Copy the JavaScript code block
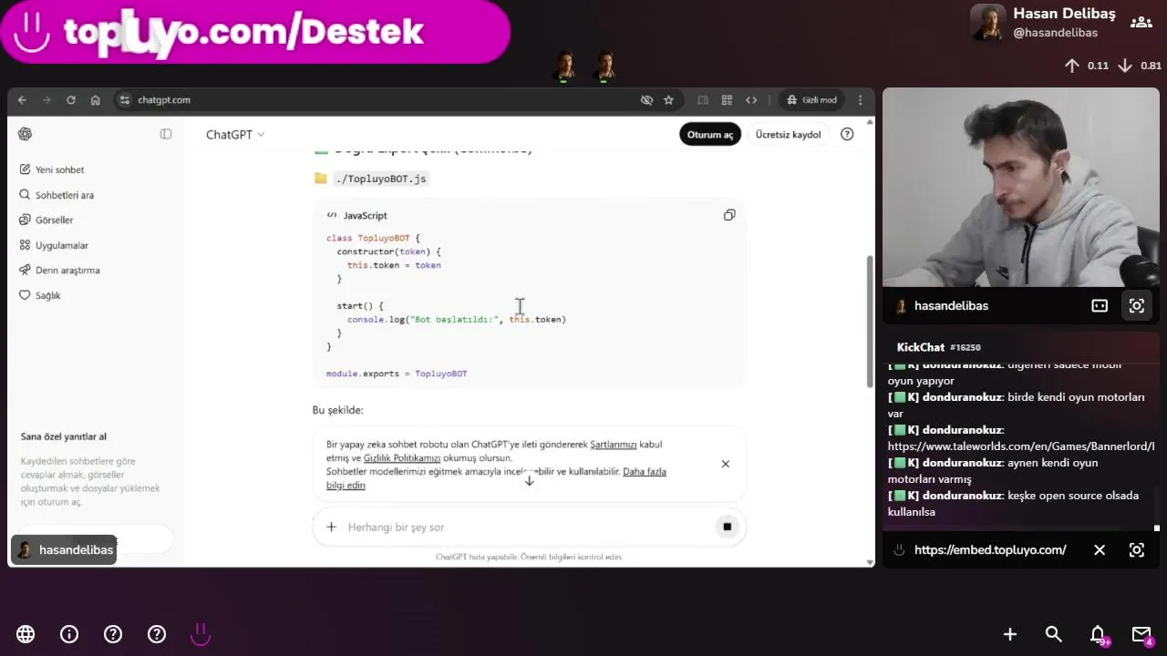The width and height of the screenshot is (1167, 656). tap(729, 215)
